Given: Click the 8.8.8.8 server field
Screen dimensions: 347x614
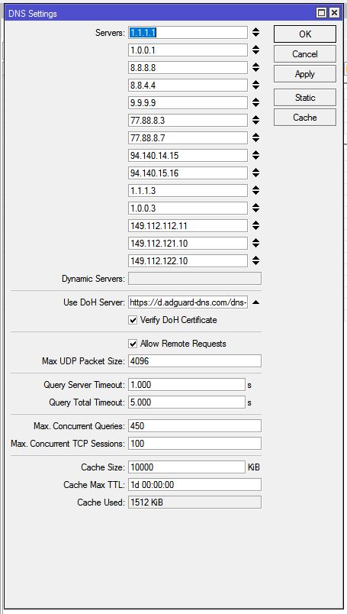Looking at the screenshot, I should click(x=188, y=68).
